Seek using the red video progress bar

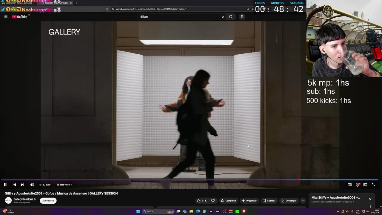point(190,180)
